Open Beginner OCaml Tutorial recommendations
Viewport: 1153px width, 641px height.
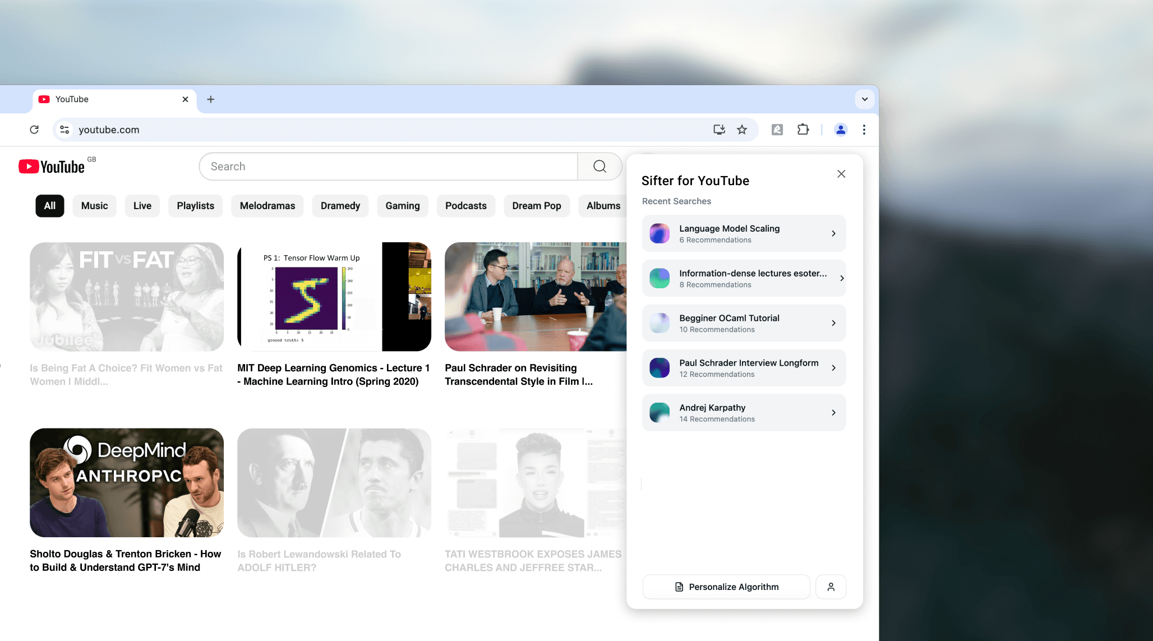(745, 323)
